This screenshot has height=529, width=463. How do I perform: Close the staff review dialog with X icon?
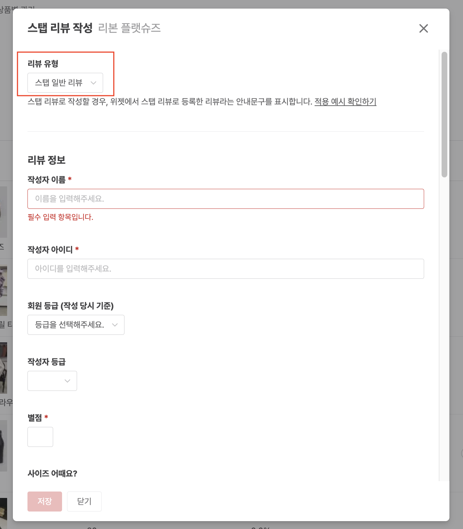pos(423,29)
